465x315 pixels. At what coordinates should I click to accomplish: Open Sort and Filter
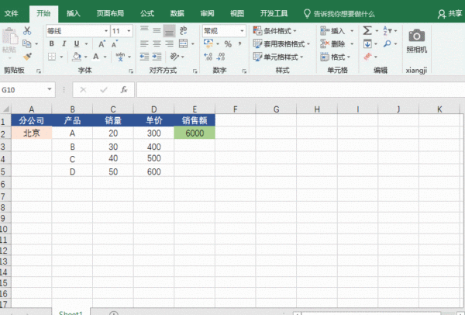tap(387, 30)
